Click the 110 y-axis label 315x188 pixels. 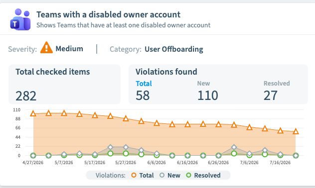[16, 110]
